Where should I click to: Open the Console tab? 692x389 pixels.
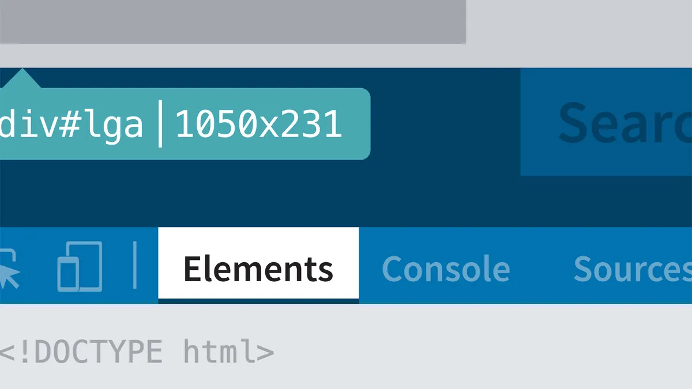click(446, 269)
